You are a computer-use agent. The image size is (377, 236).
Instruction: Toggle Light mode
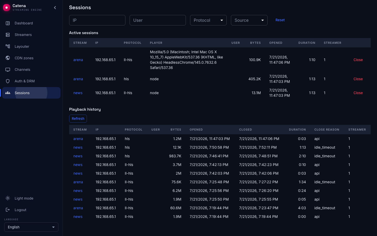click(20, 198)
